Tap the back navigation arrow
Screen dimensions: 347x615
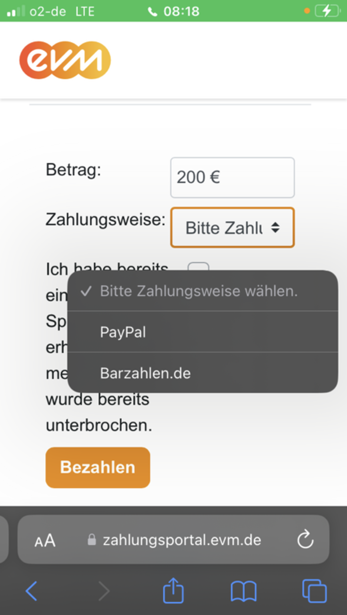coord(32,592)
